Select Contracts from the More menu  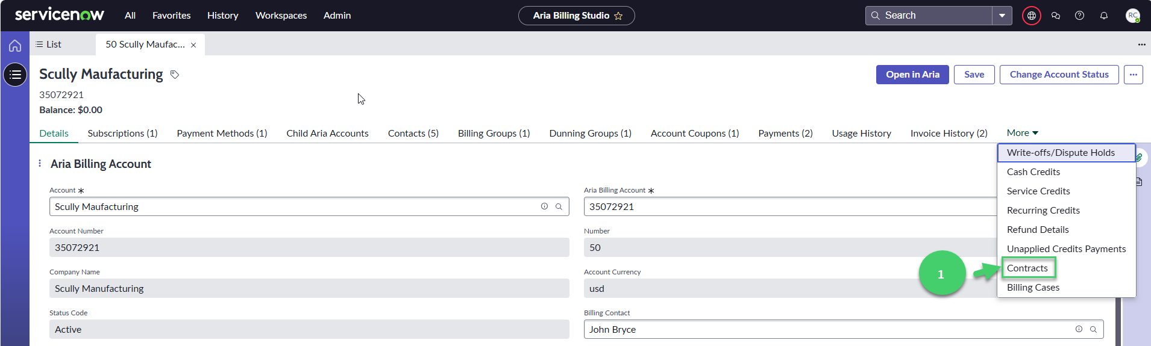click(x=1027, y=268)
